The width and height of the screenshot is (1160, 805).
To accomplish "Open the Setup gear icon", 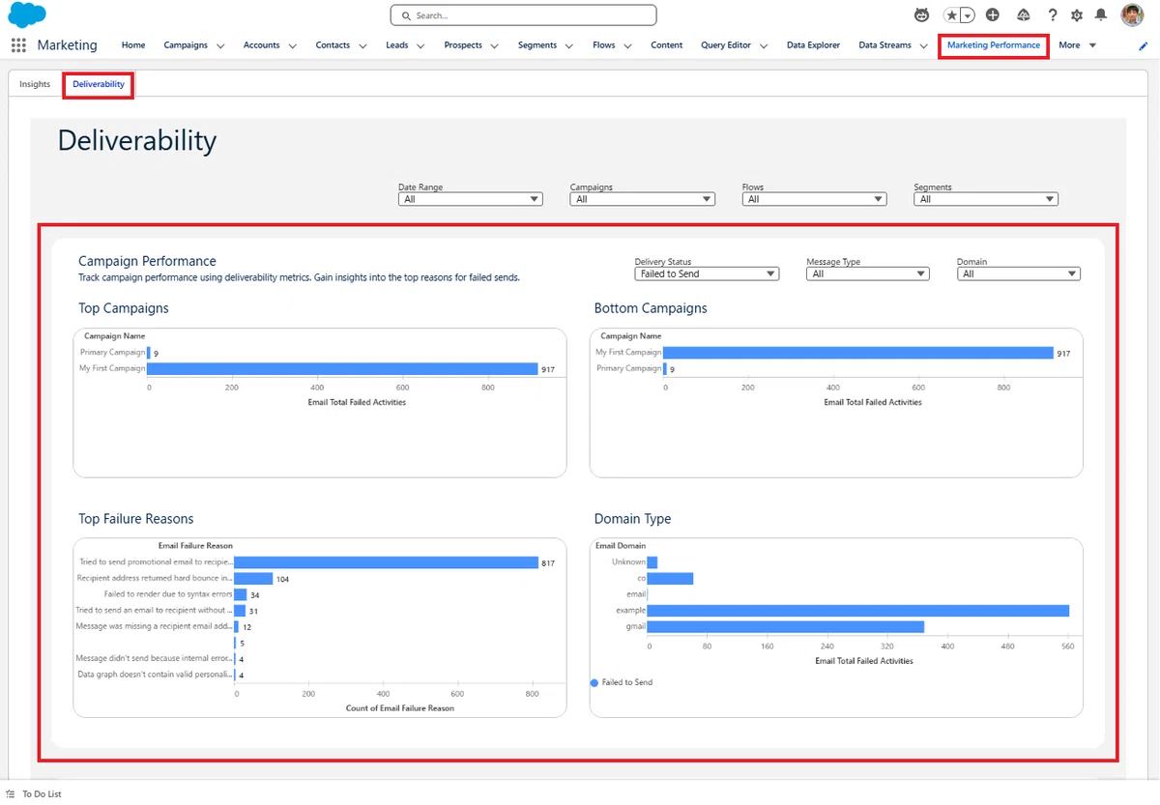I will pyautogui.click(x=1077, y=15).
